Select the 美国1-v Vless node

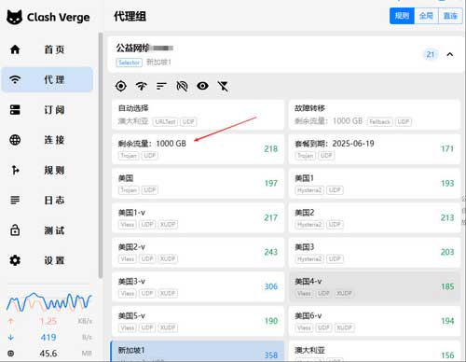coord(198,217)
